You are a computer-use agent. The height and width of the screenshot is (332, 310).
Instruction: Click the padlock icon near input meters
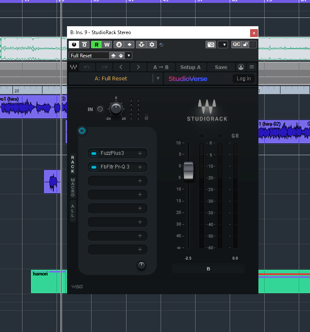(146, 117)
